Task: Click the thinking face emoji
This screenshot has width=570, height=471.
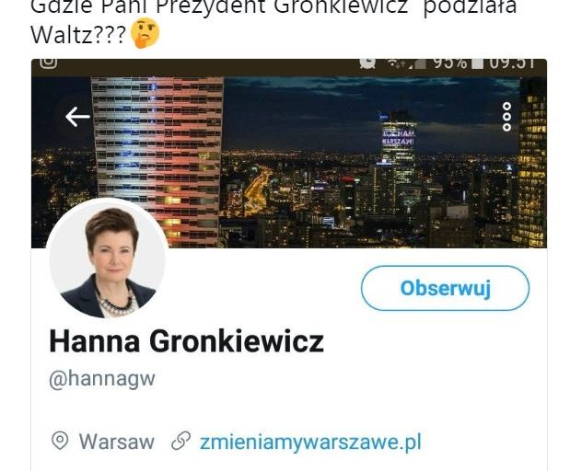Action: 145,33
